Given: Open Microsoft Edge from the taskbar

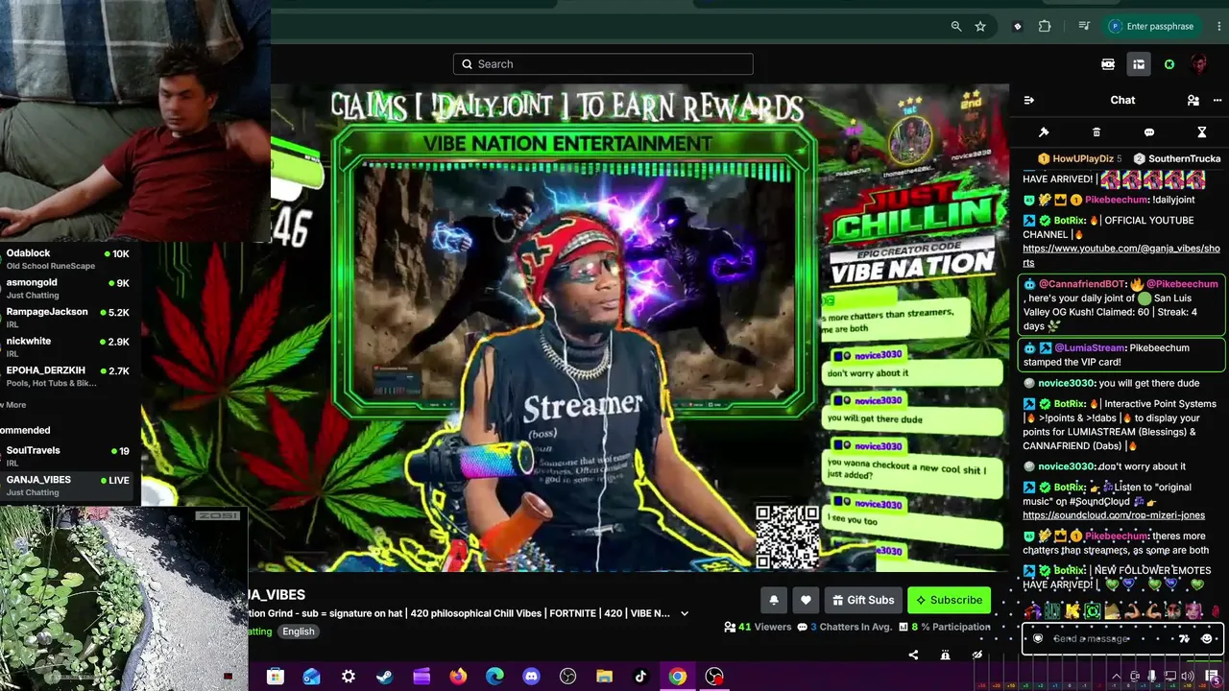Looking at the screenshot, I should (494, 677).
